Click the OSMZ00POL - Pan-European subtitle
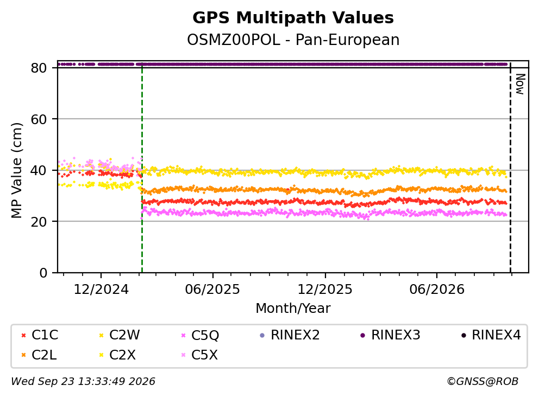The image size is (539, 398). point(293,40)
